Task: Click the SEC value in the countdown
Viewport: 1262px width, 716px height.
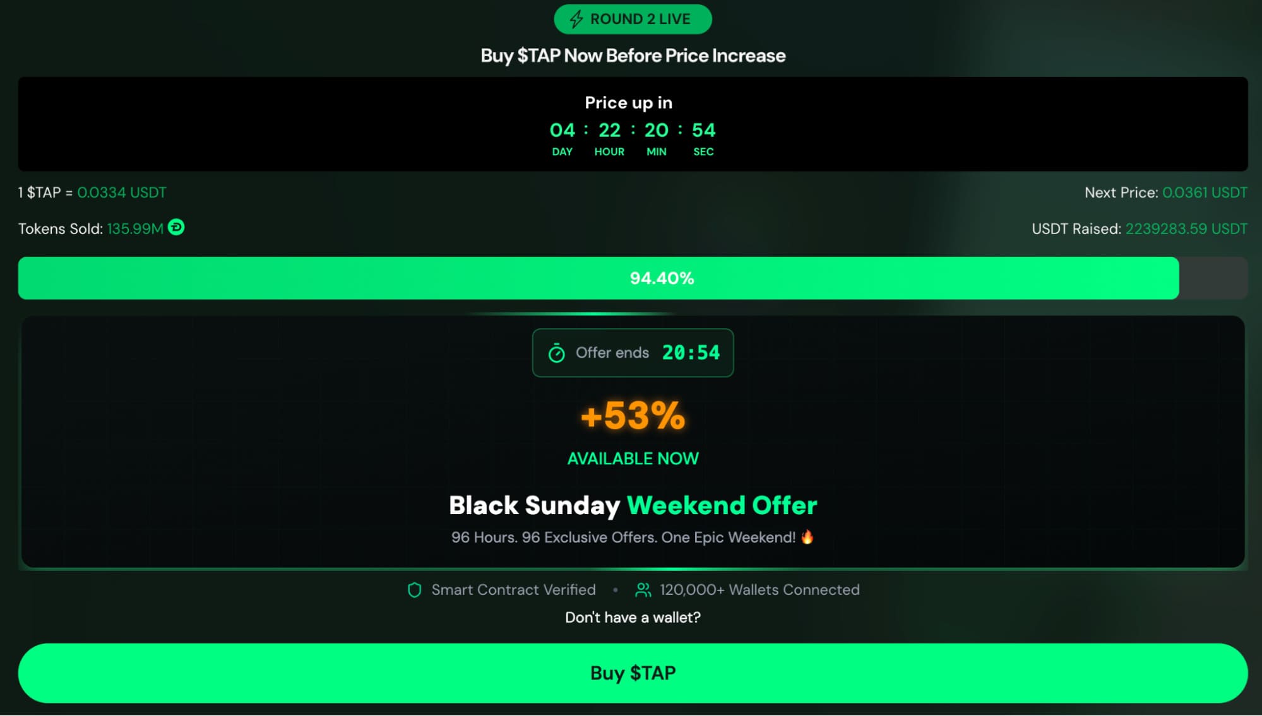Action: tap(703, 131)
